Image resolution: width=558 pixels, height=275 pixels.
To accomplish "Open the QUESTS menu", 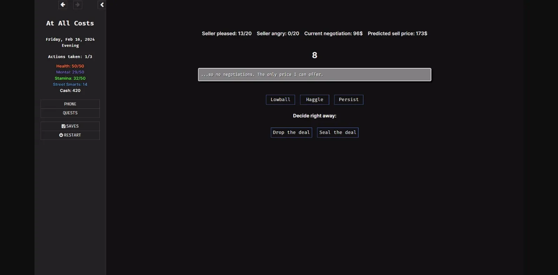I will 70,113.
